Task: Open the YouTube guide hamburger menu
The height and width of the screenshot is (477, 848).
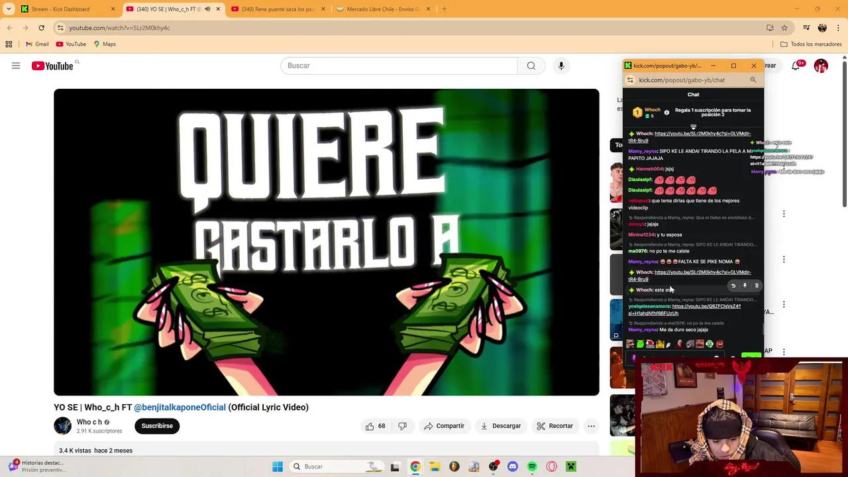Action: coord(16,66)
